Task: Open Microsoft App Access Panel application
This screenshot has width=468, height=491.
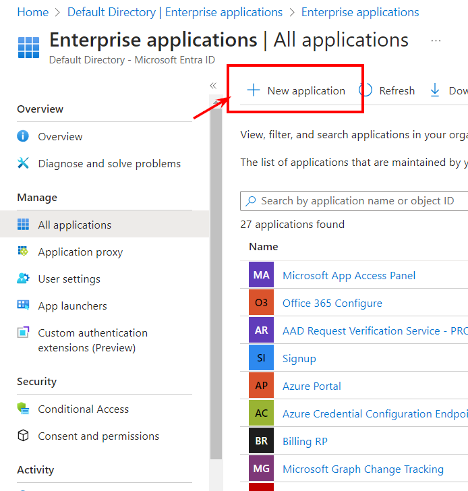Action: (349, 276)
